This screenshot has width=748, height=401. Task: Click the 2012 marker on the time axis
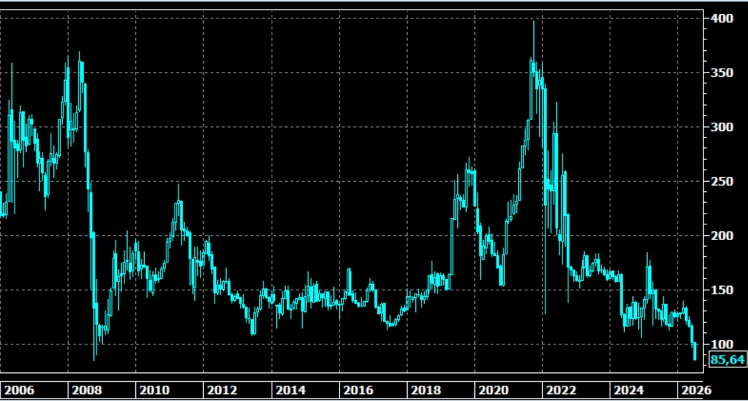coord(222,390)
